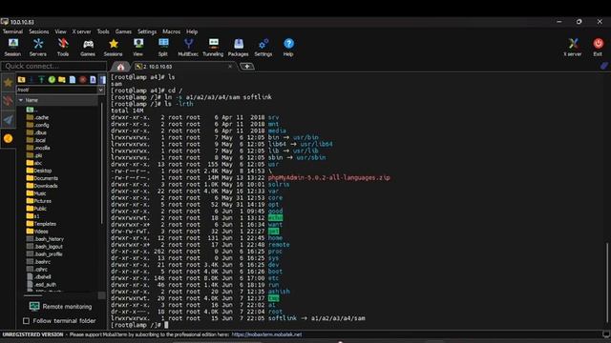611x343 pixels.
Task: Open the sidebar Tools tab icon
Action: tap(8, 101)
